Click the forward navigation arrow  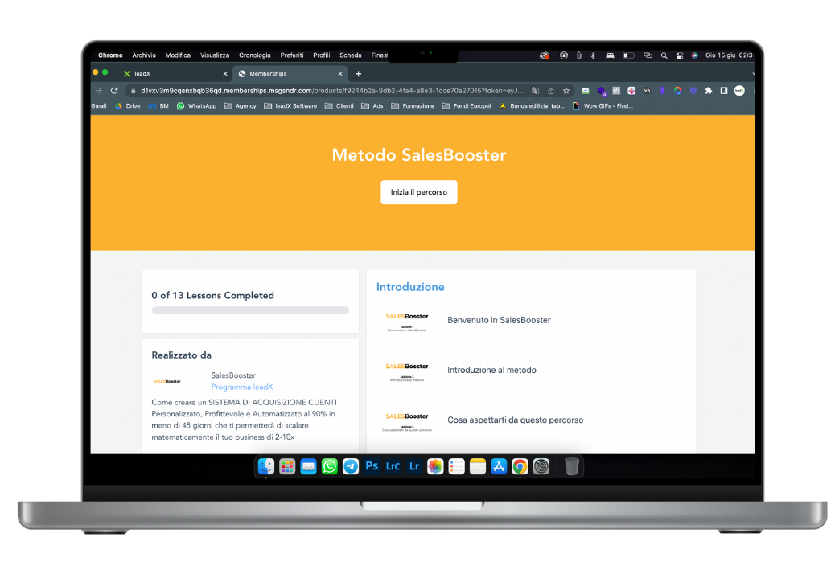(x=99, y=91)
